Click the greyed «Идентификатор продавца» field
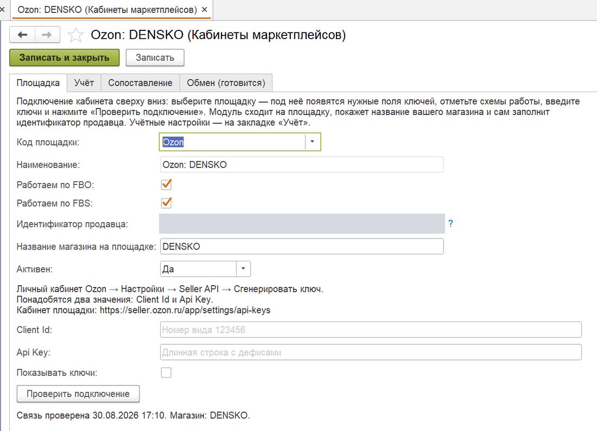The width and height of the screenshot is (597, 431). (x=302, y=224)
